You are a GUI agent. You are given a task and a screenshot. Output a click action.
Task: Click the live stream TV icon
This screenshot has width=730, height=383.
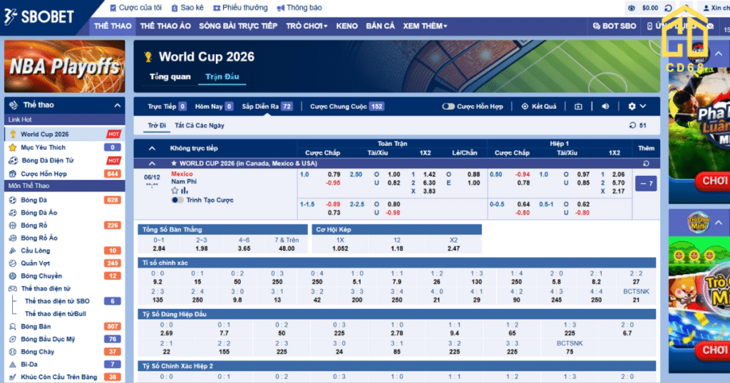[x=578, y=107]
